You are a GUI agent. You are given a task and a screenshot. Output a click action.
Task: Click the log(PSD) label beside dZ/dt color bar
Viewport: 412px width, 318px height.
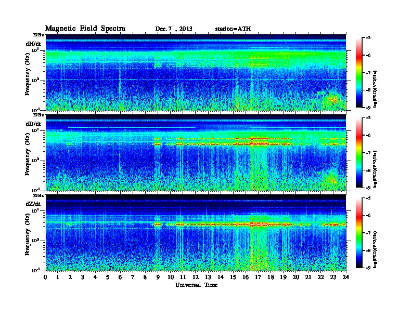[x=375, y=249]
